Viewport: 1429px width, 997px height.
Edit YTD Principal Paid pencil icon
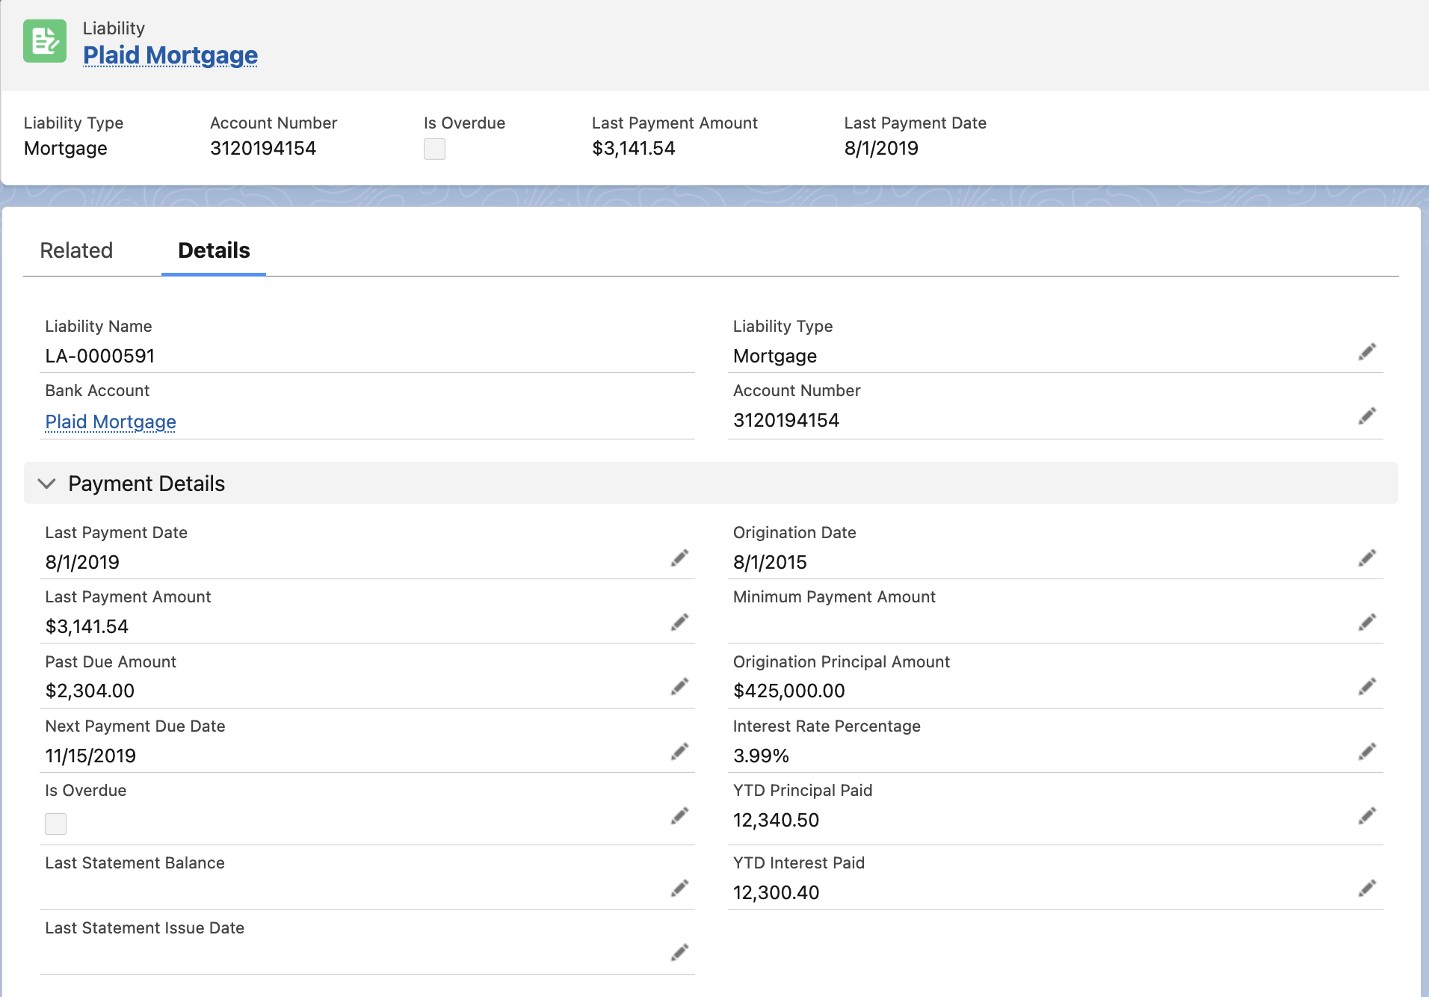coord(1367,816)
